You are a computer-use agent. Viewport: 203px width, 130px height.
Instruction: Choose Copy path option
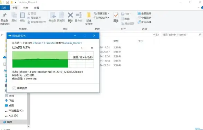[x=34, y=18]
